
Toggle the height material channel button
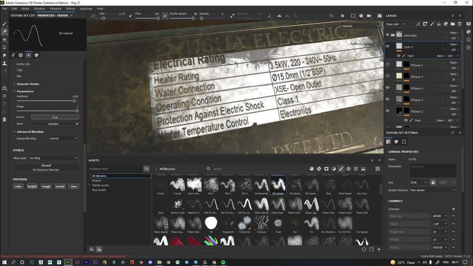tap(32, 186)
